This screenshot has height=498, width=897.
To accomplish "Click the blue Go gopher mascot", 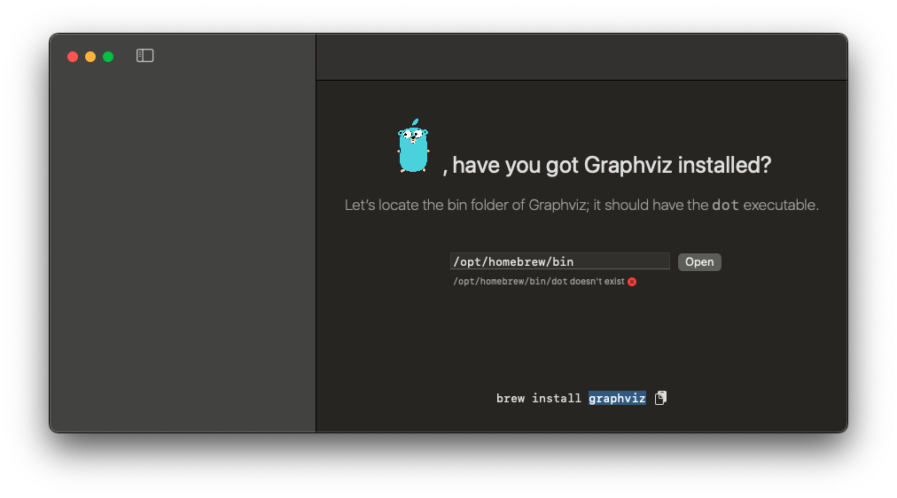I will tap(413, 147).
